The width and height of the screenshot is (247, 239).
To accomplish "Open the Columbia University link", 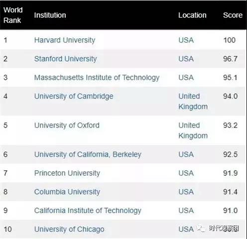I will (67, 192).
